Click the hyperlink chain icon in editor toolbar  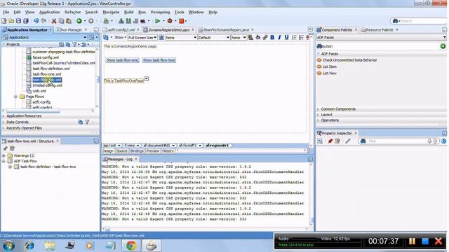[x=265, y=37]
